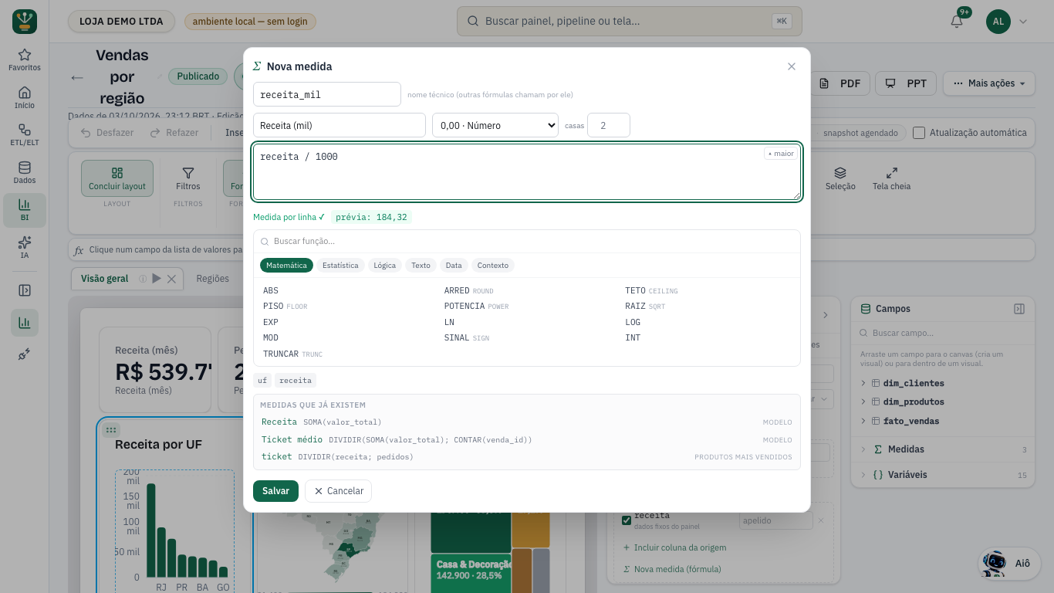Select the Lógica function category
The image size is (1054, 593).
[x=384, y=265]
